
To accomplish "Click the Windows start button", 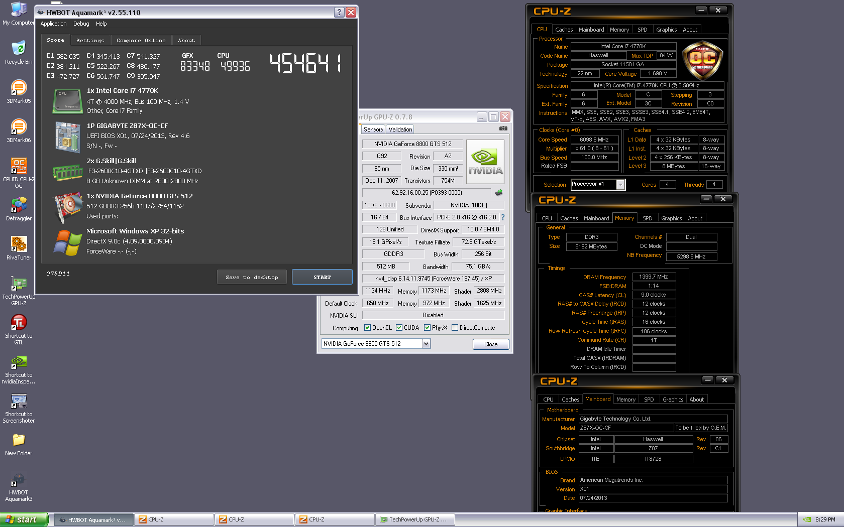I will click(24, 519).
